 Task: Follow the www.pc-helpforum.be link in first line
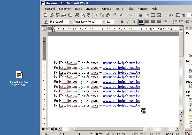click(x=121, y=63)
